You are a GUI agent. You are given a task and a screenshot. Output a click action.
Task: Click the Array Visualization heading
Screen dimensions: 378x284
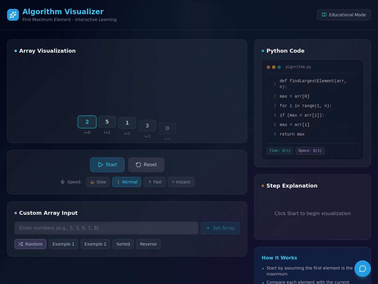[47, 51]
